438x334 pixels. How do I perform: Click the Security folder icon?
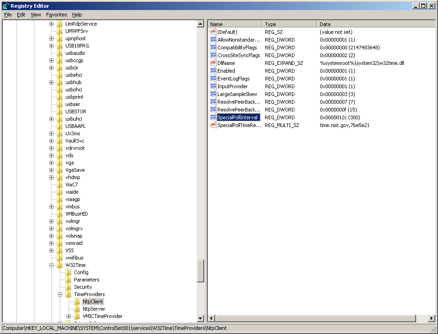coord(69,287)
